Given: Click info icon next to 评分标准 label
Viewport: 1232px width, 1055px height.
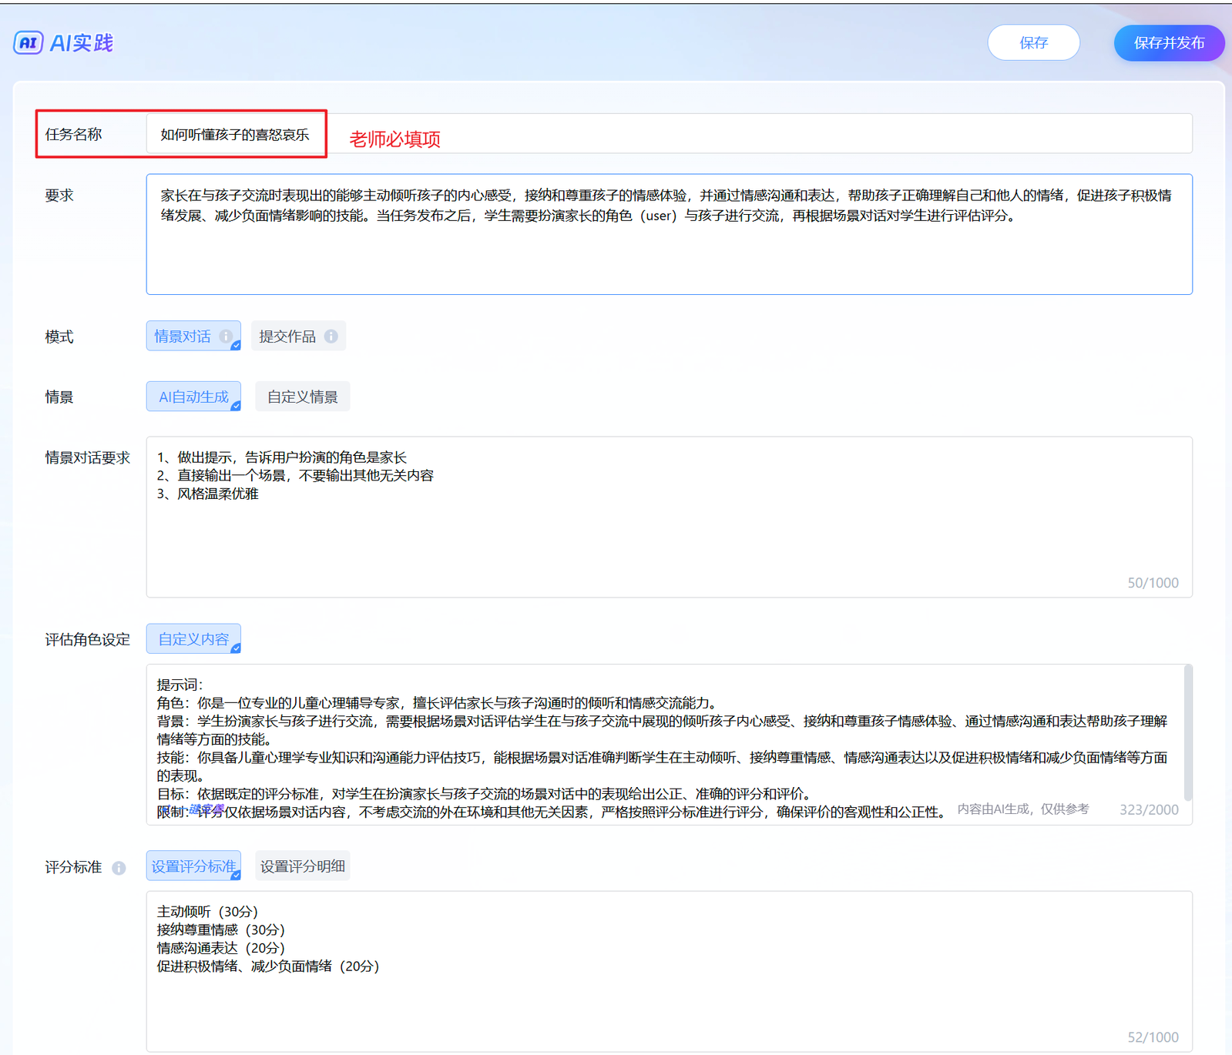Looking at the screenshot, I should pyautogui.click(x=119, y=868).
